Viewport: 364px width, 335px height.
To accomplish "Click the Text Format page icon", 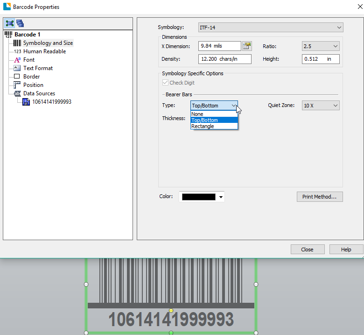I will pyautogui.click(x=17, y=68).
